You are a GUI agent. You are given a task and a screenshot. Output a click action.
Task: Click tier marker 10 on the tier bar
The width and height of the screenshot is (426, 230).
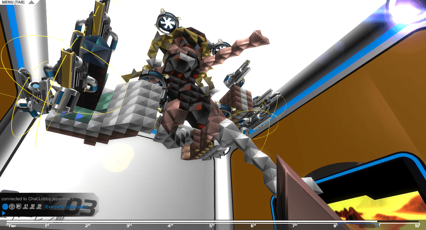tap(417, 226)
